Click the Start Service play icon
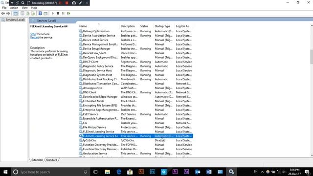The height and width of the screenshot is (176, 313). 53,13
